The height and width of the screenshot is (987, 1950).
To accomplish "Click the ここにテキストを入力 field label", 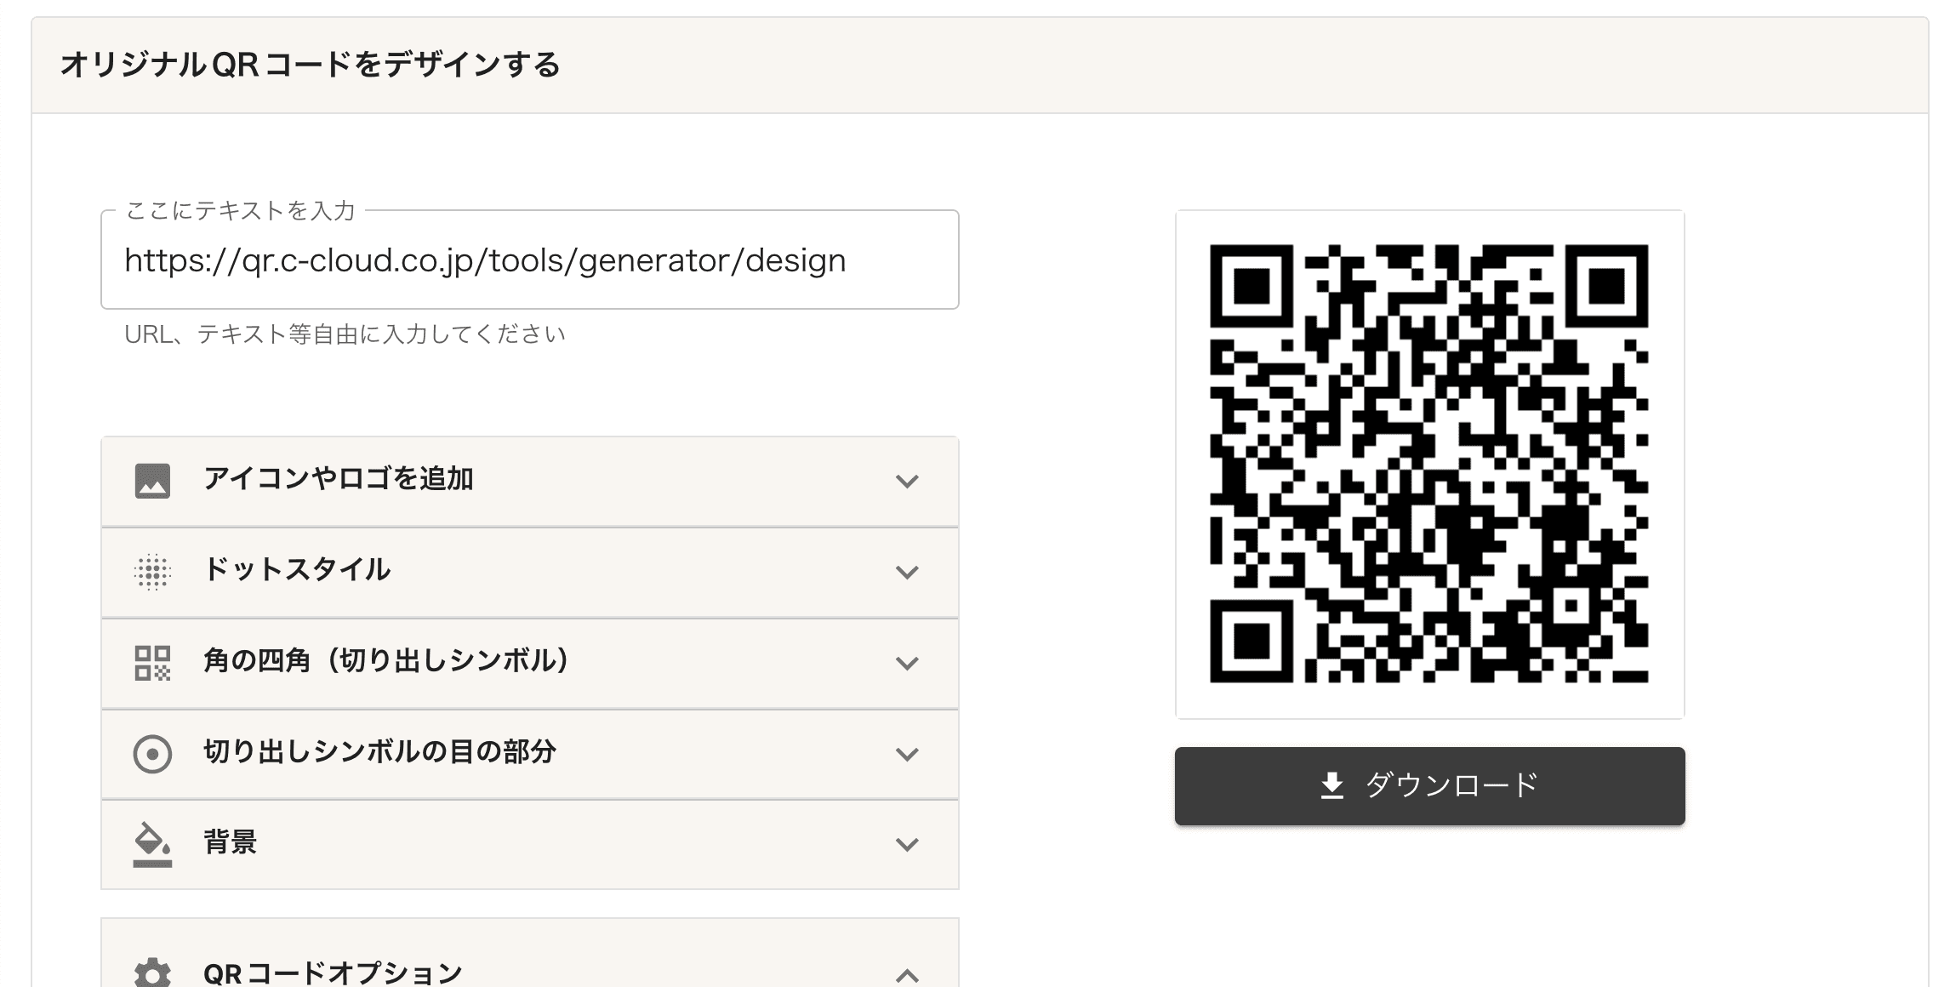I will 240,211.
